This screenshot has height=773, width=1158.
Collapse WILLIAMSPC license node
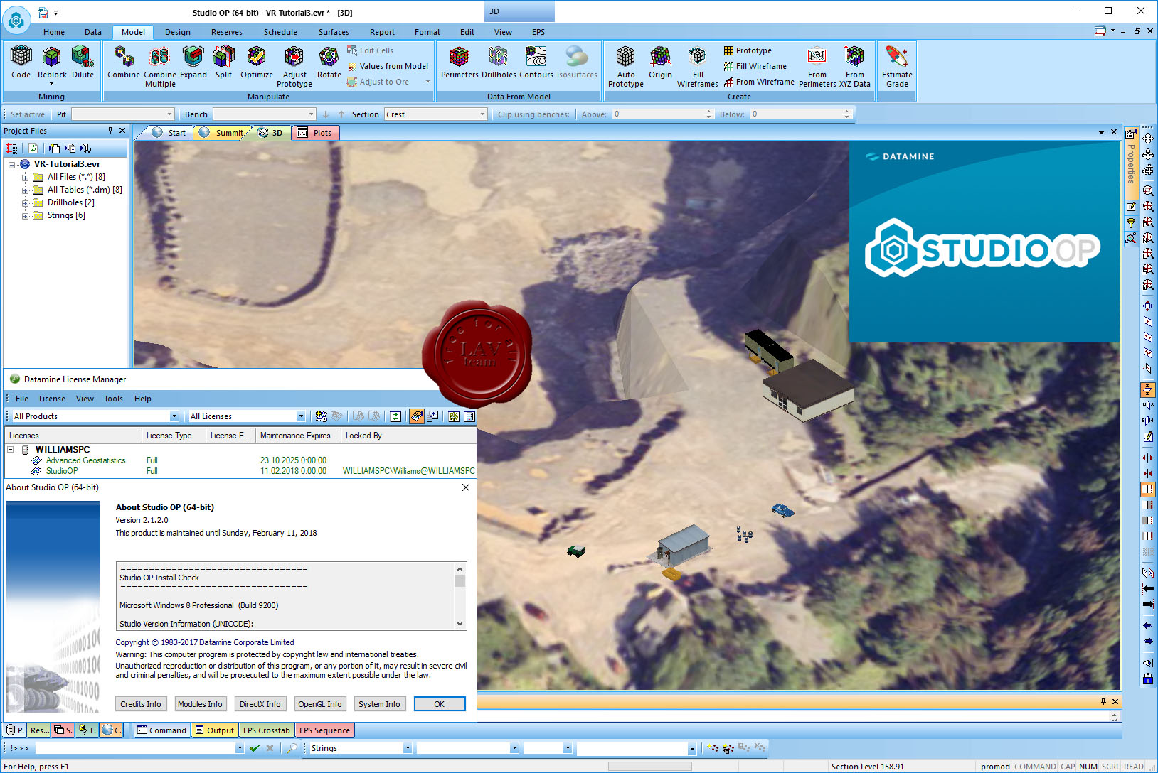pyautogui.click(x=11, y=450)
